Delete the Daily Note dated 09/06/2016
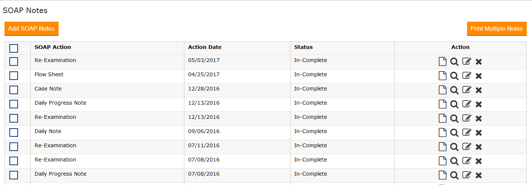 (479, 133)
